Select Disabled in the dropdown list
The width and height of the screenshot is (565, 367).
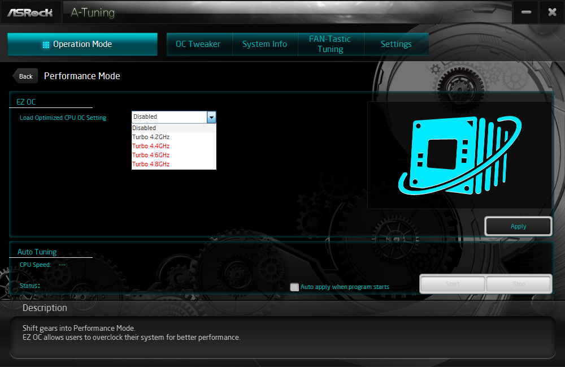click(x=174, y=128)
